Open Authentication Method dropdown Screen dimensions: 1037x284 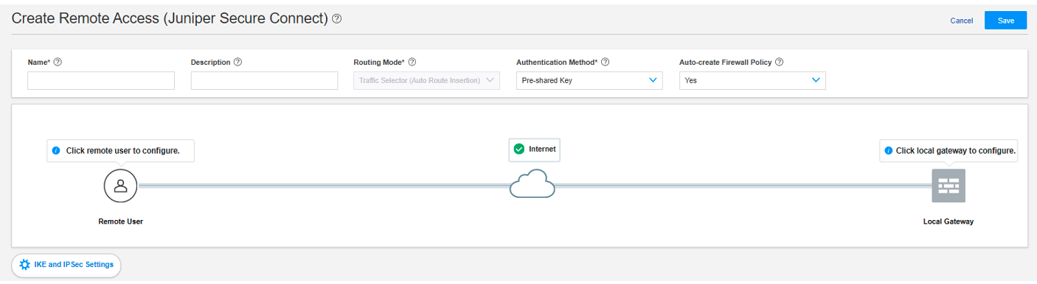(x=589, y=80)
